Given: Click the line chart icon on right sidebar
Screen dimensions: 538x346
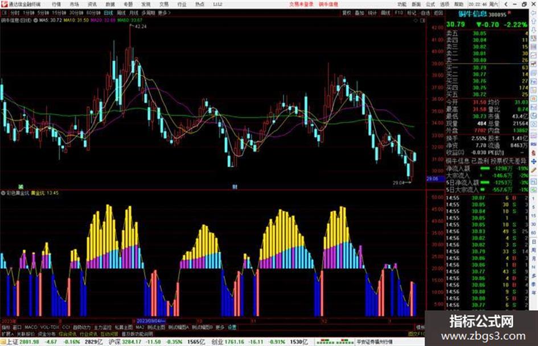Looking at the screenshot, I should coord(533,55).
